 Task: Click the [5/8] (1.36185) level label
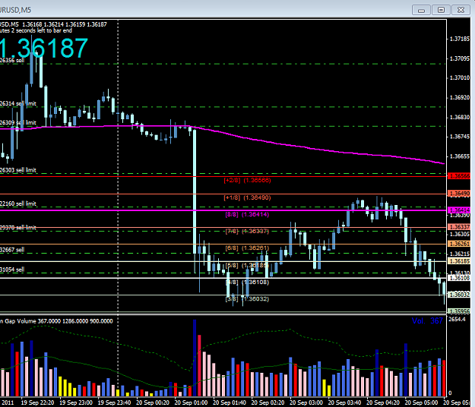point(247,265)
